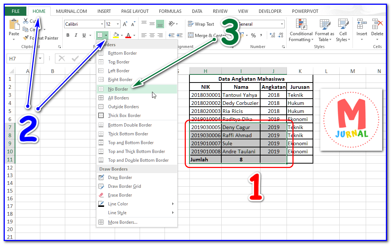
Task: Click Comma Style icon
Action: 261,36
